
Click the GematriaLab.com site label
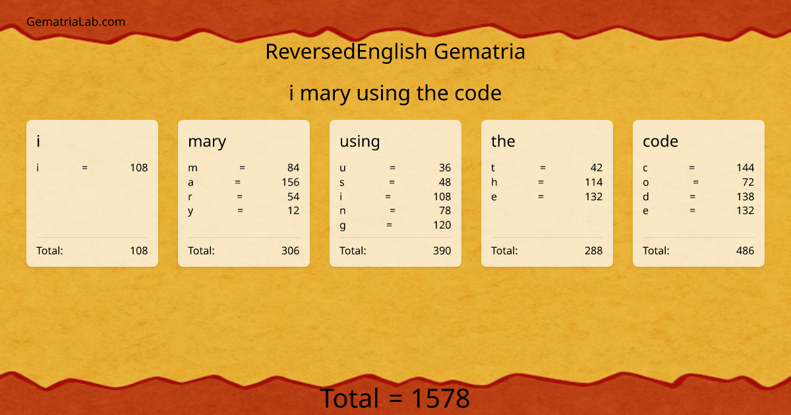click(76, 22)
